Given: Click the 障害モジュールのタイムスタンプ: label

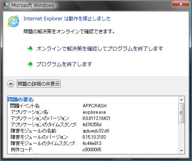Looking at the screenshot, I should click(43, 143).
